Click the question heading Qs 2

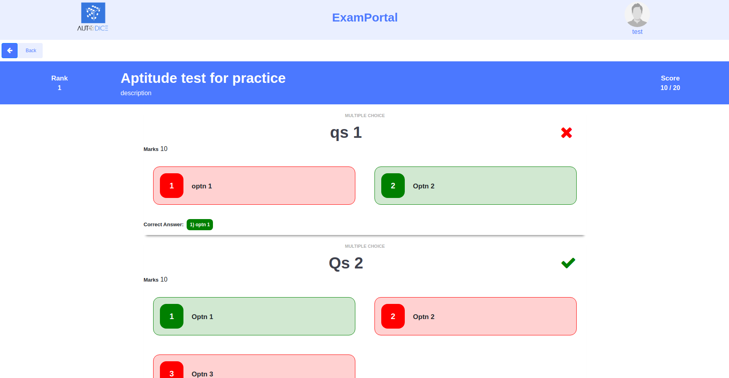click(x=345, y=263)
